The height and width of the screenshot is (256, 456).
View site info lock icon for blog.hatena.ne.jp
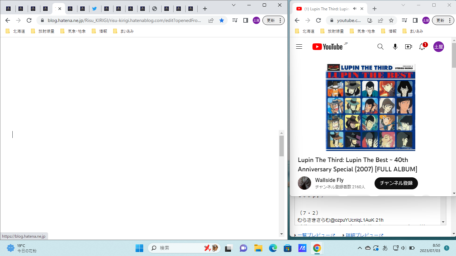[42, 20]
